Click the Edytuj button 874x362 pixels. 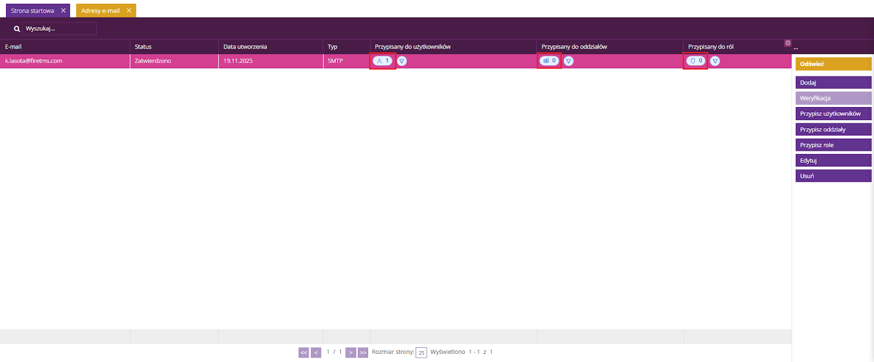point(834,161)
